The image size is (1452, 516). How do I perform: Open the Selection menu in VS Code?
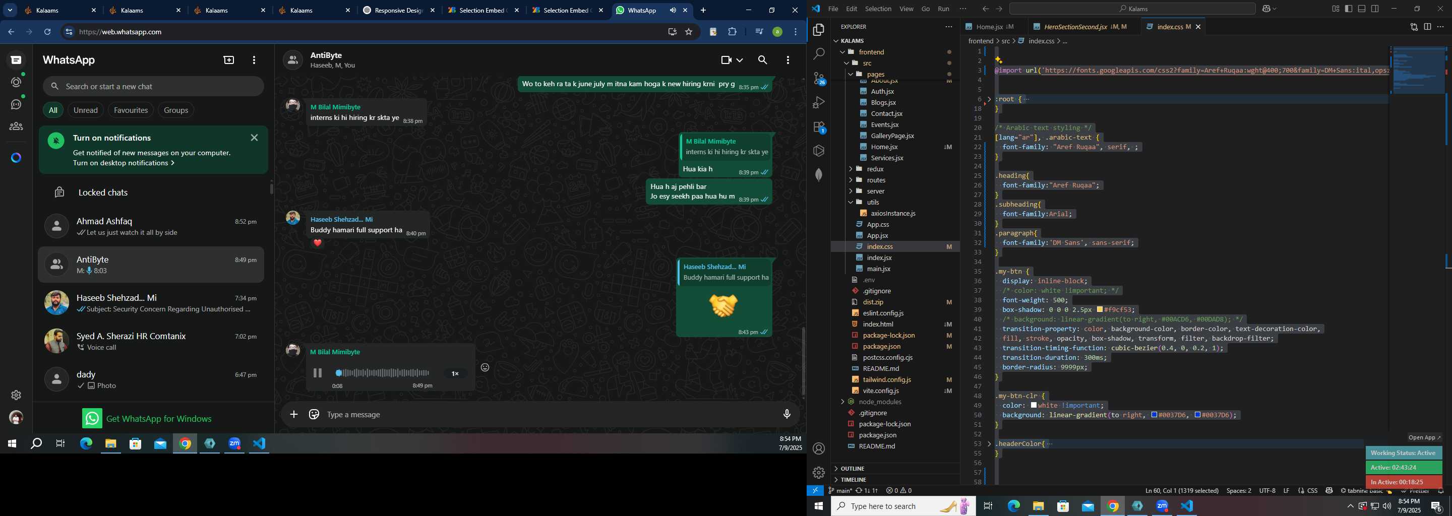pyautogui.click(x=878, y=9)
